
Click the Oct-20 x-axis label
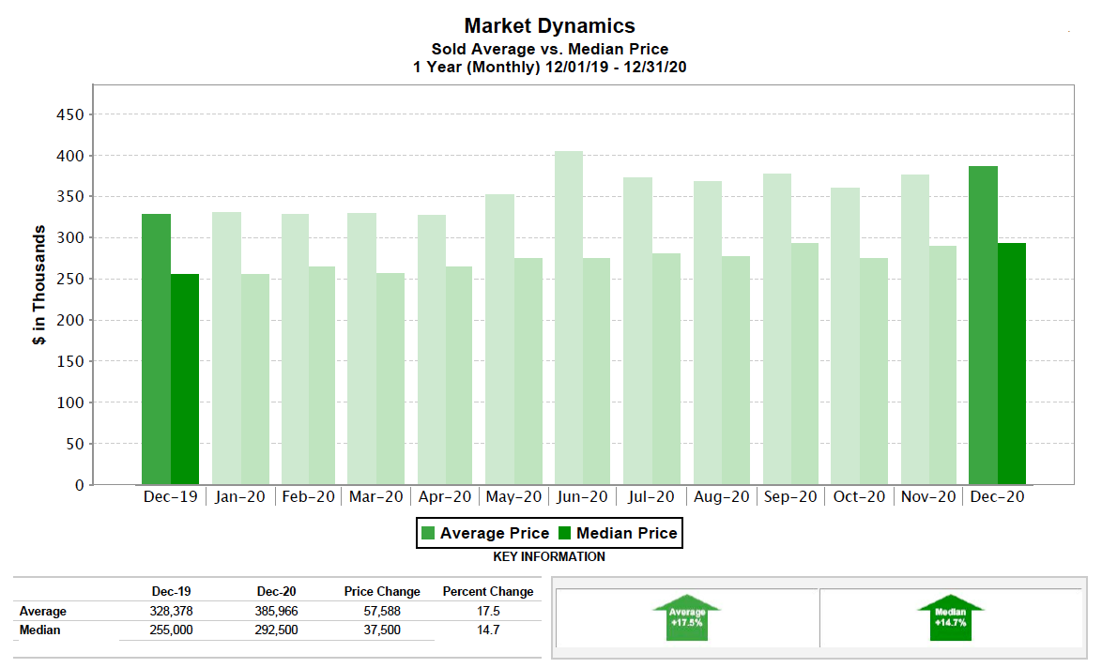pyautogui.click(x=859, y=496)
